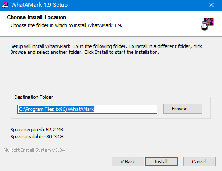The height and width of the screenshot is (171, 222).
Task: Click the Nullsoft Install System v3.04 label
Action: pyautogui.click(x=34, y=150)
